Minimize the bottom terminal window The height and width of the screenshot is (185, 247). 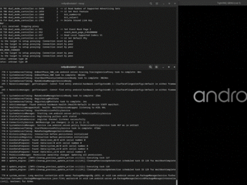(163, 67)
